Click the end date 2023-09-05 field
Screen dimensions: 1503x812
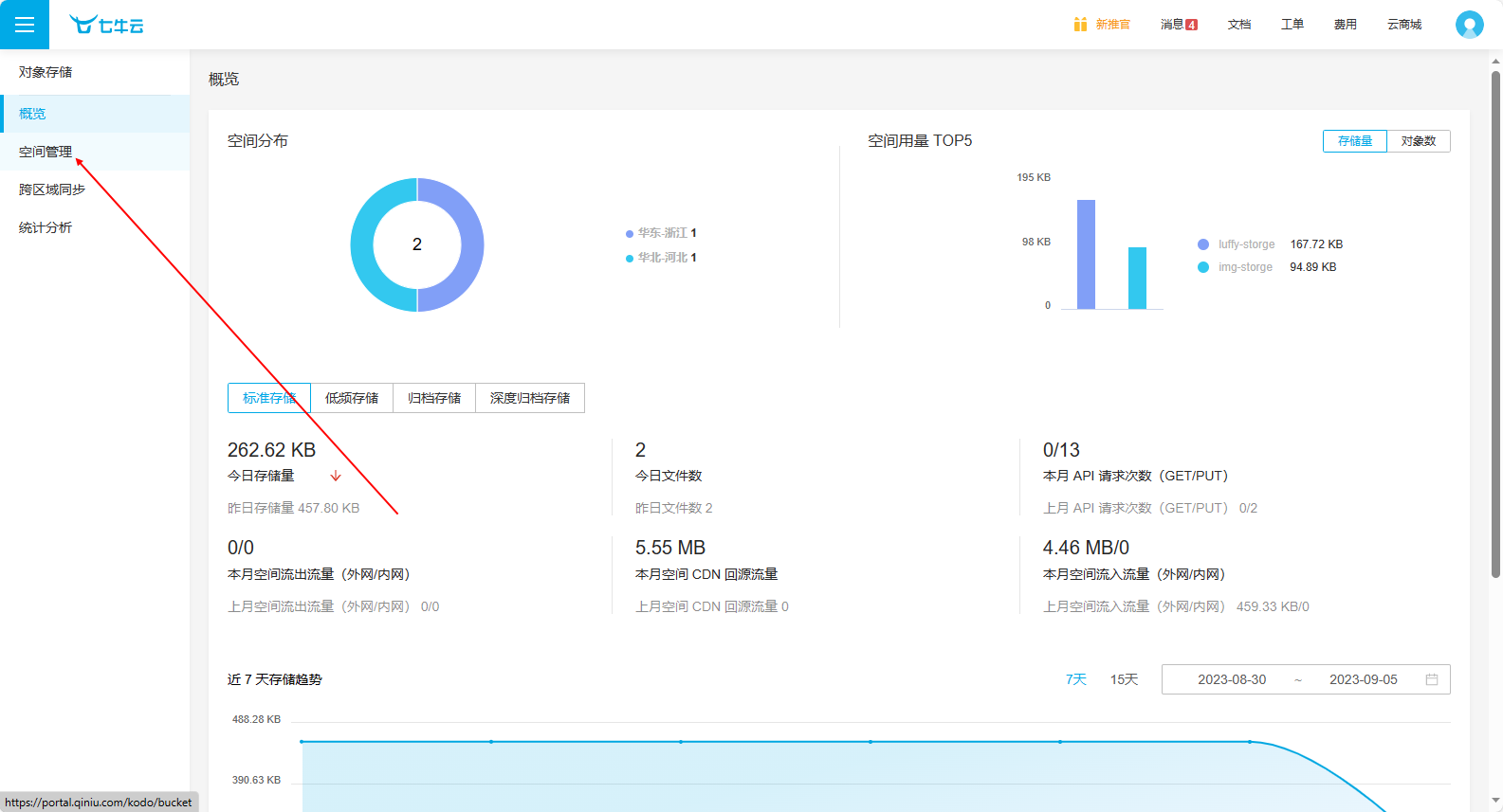point(1364,679)
